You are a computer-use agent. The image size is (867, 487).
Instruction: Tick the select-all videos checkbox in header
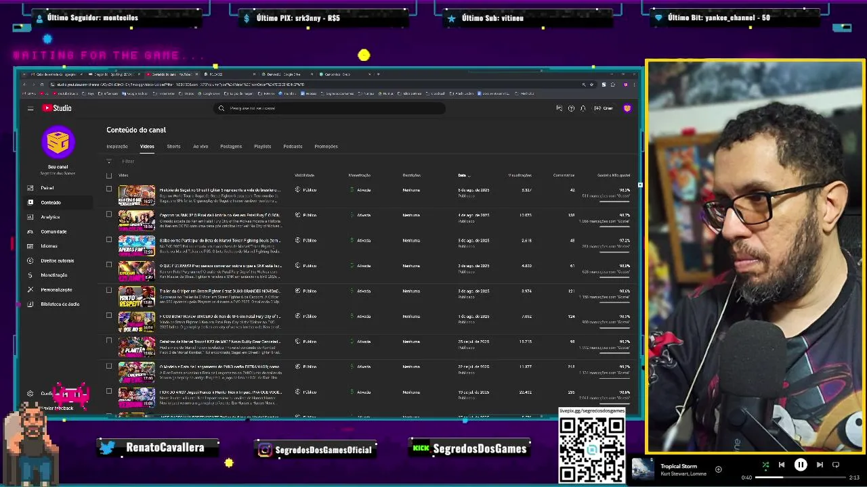109,175
